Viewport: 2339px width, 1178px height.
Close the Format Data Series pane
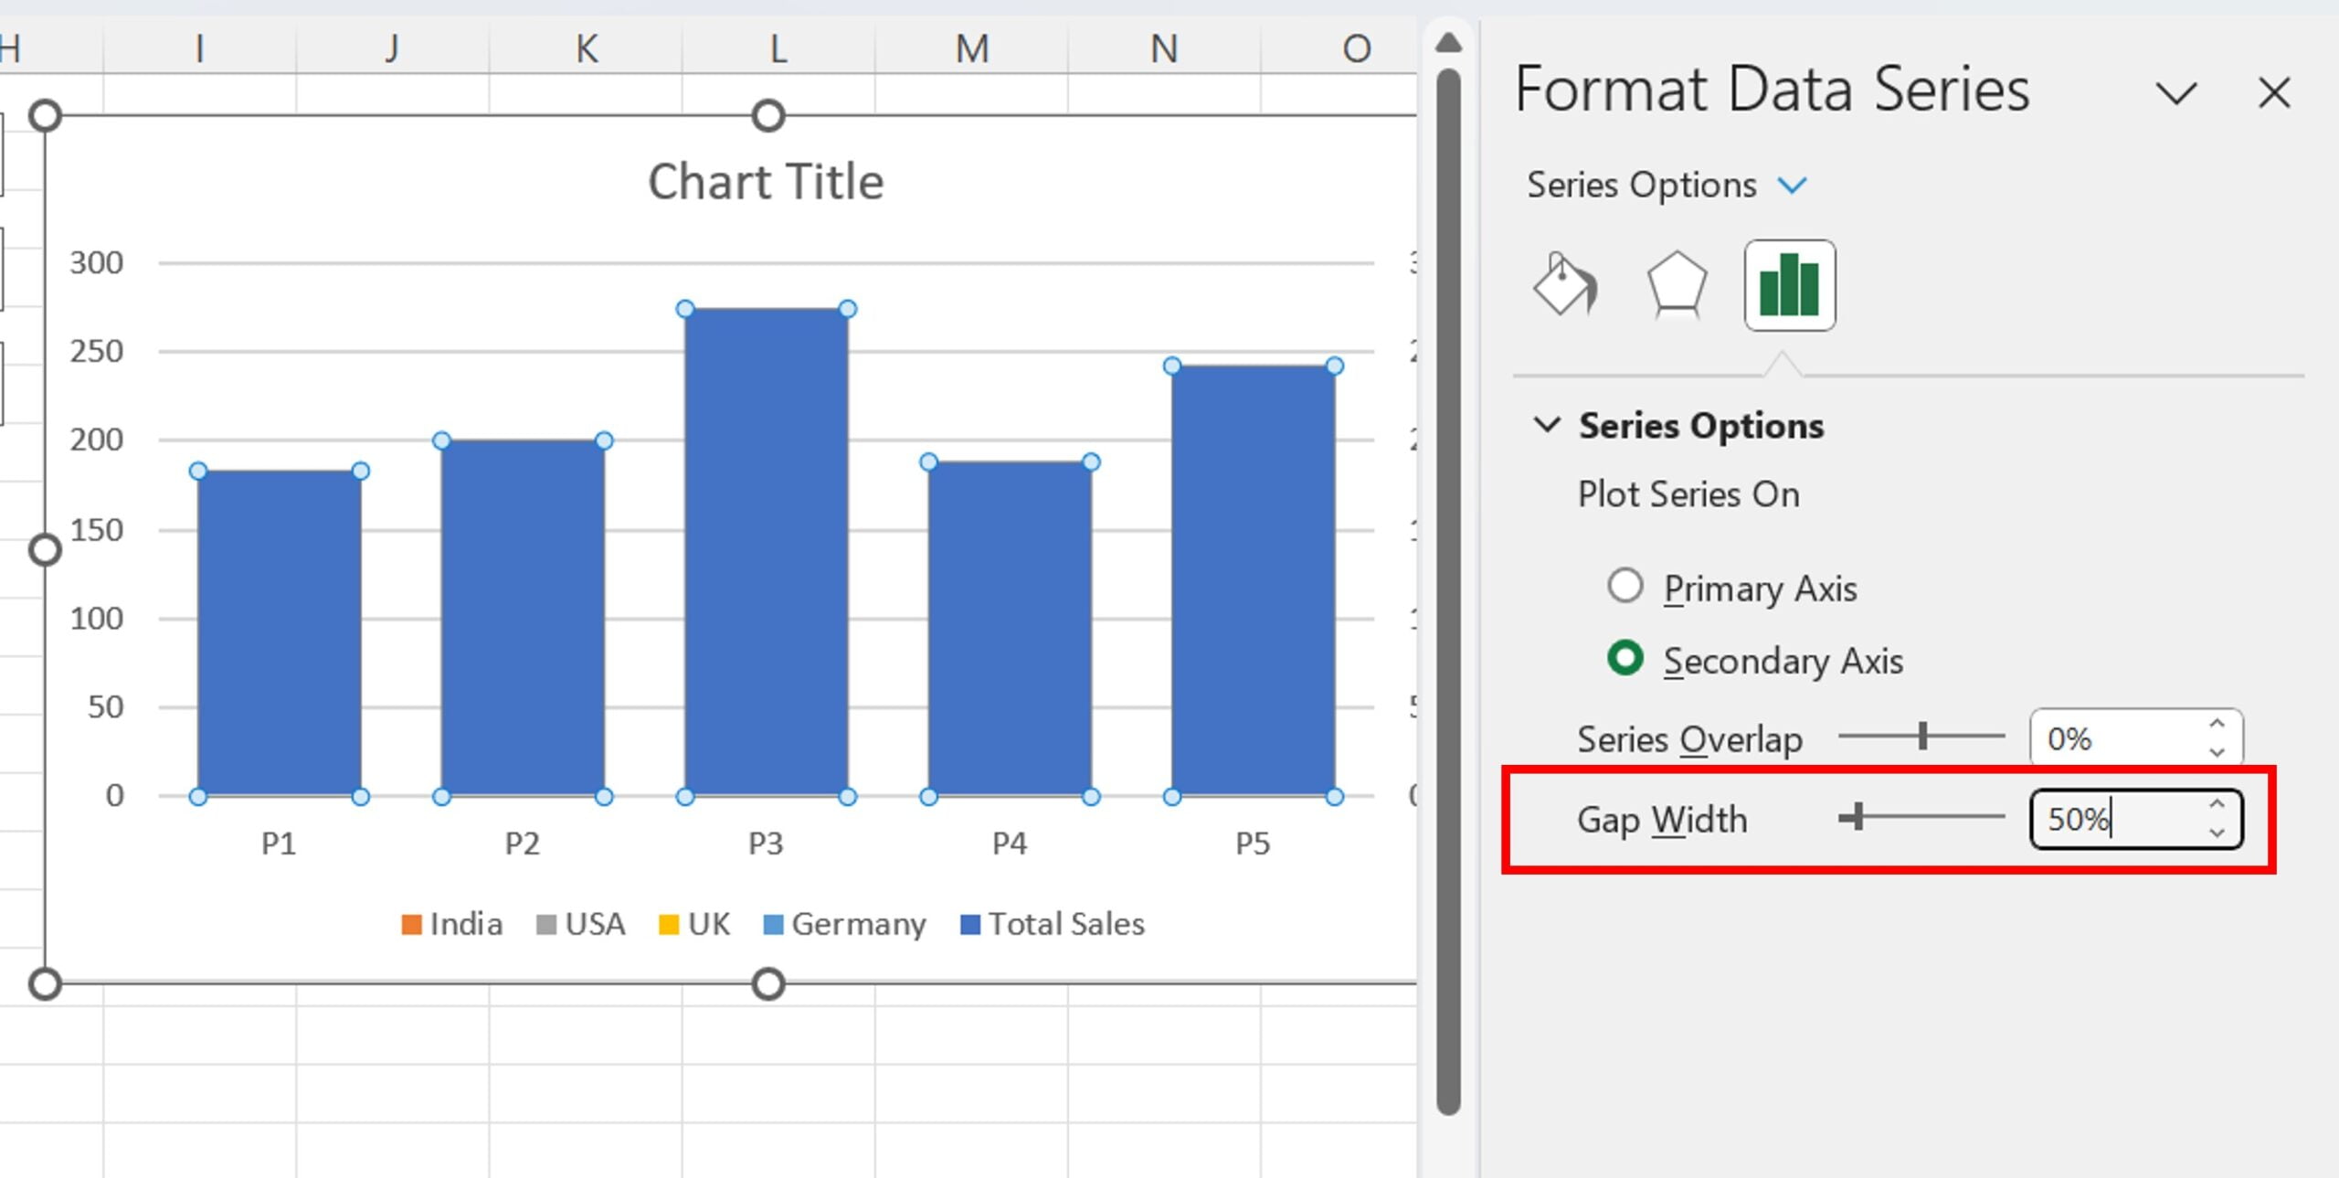pos(2273,93)
